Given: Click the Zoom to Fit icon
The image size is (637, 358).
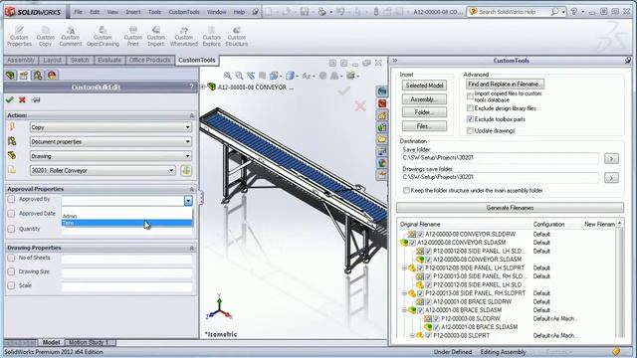Looking at the screenshot, I should (x=228, y=76).
